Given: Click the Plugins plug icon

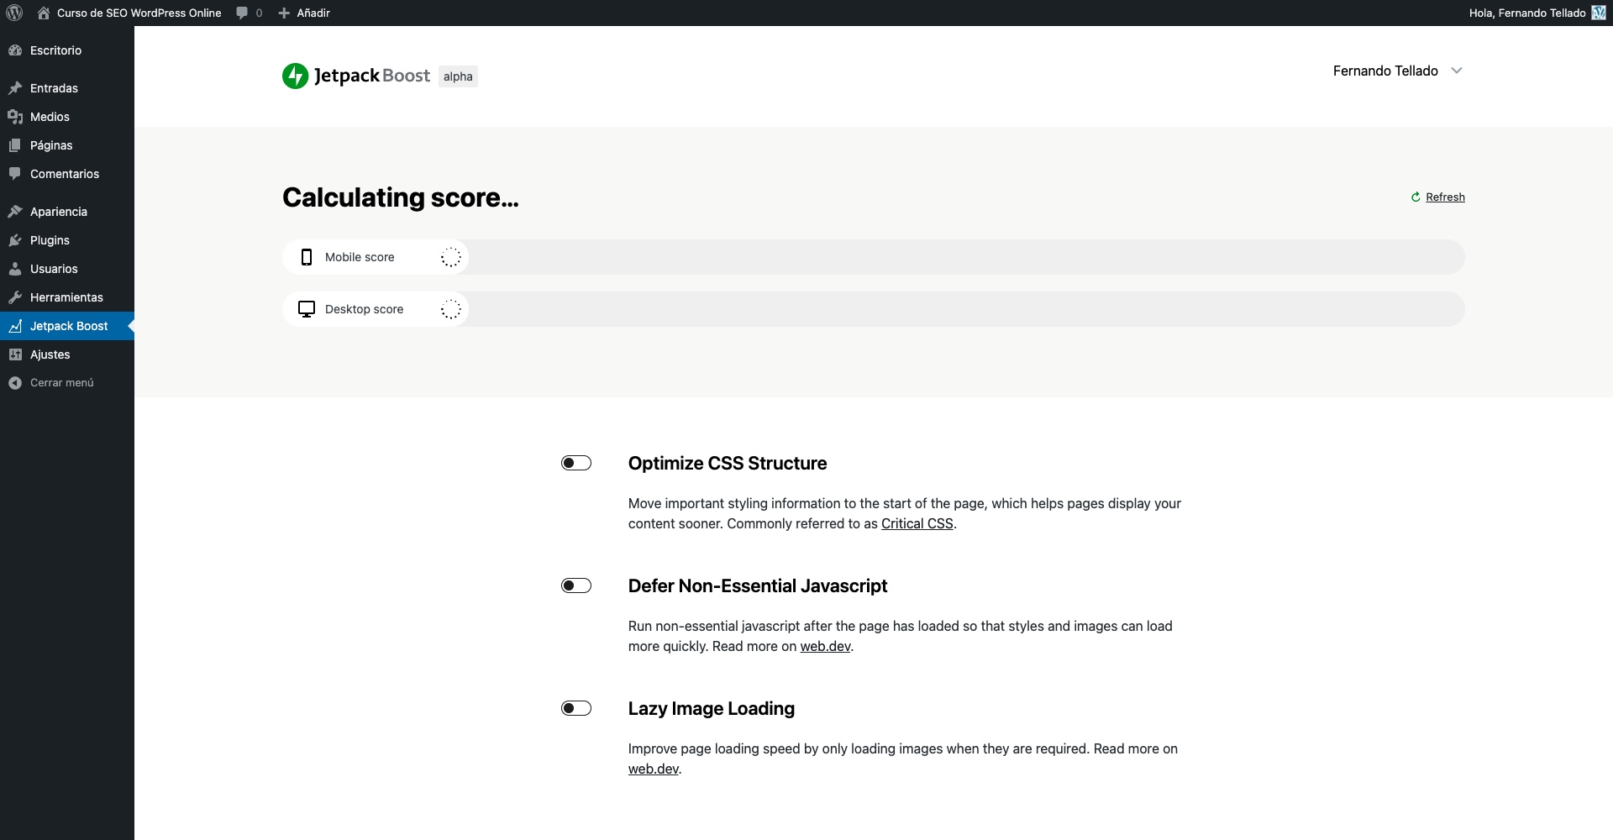Looking at the screenshot, I should 15,240.
